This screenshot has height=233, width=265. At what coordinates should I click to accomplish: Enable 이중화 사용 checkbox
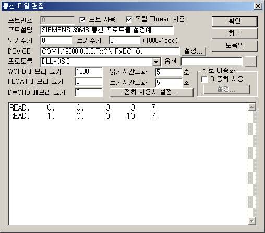[x=204, y=80]
